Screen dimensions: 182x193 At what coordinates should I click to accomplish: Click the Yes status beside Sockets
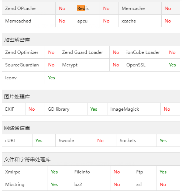[x=163, y=141]
